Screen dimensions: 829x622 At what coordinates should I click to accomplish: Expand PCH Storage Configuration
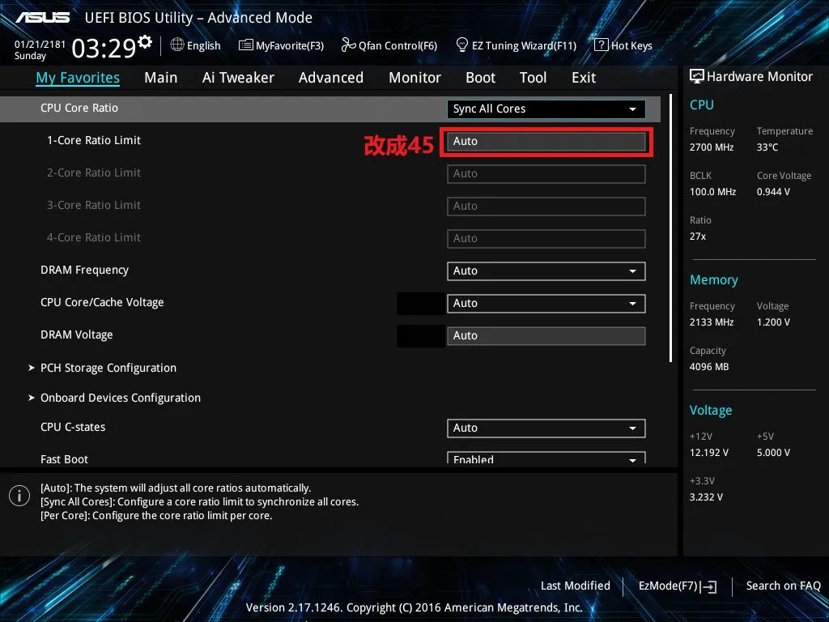[x=108, y=367]
